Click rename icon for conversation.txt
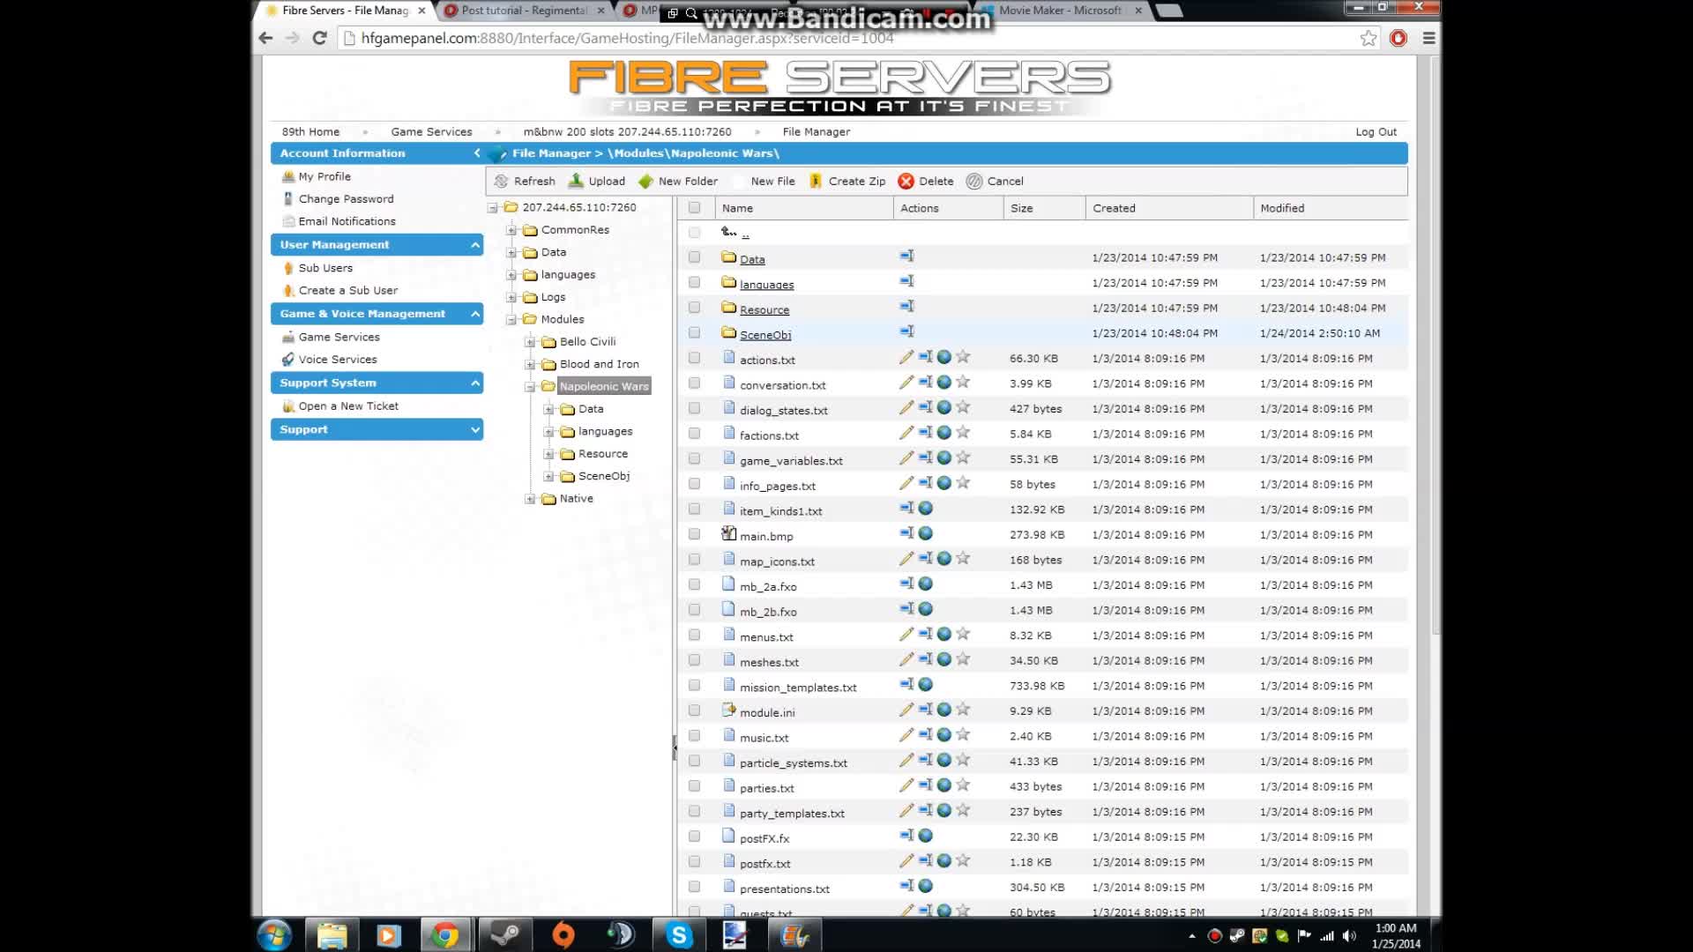The image size is (1693, 952). point(925,383)
